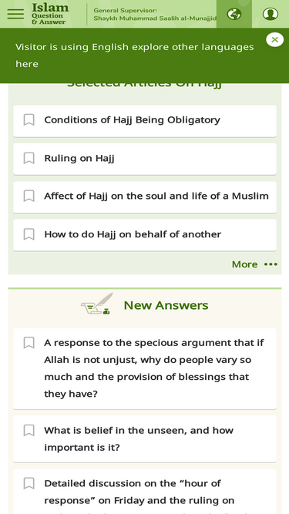289x514 pixels.
Task: Read What is belief in the unseen
Action: pos(139,439)
